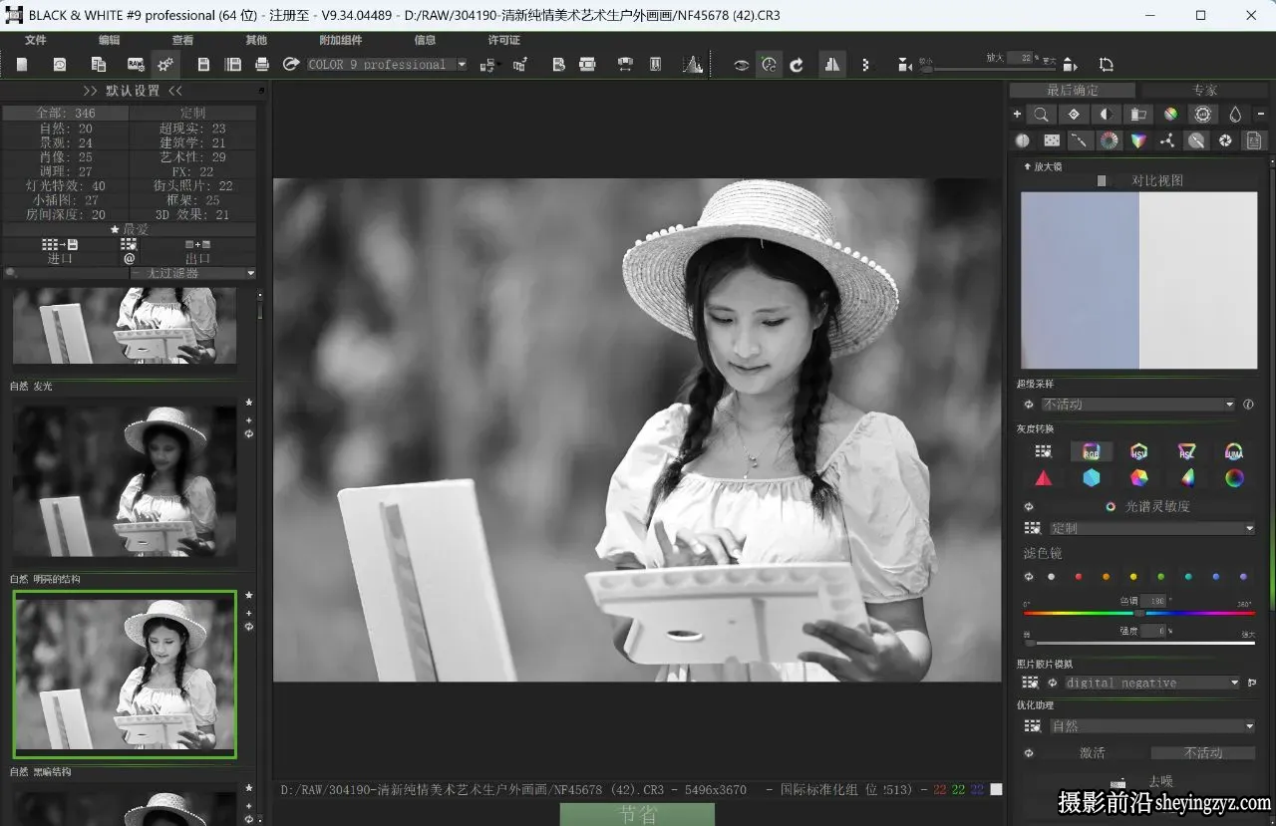This screenshot has height=826, width=1276.
Task: Select the LUMA grayscale conversion mode
Action: pyautogui.click(x=1234, y=451)
